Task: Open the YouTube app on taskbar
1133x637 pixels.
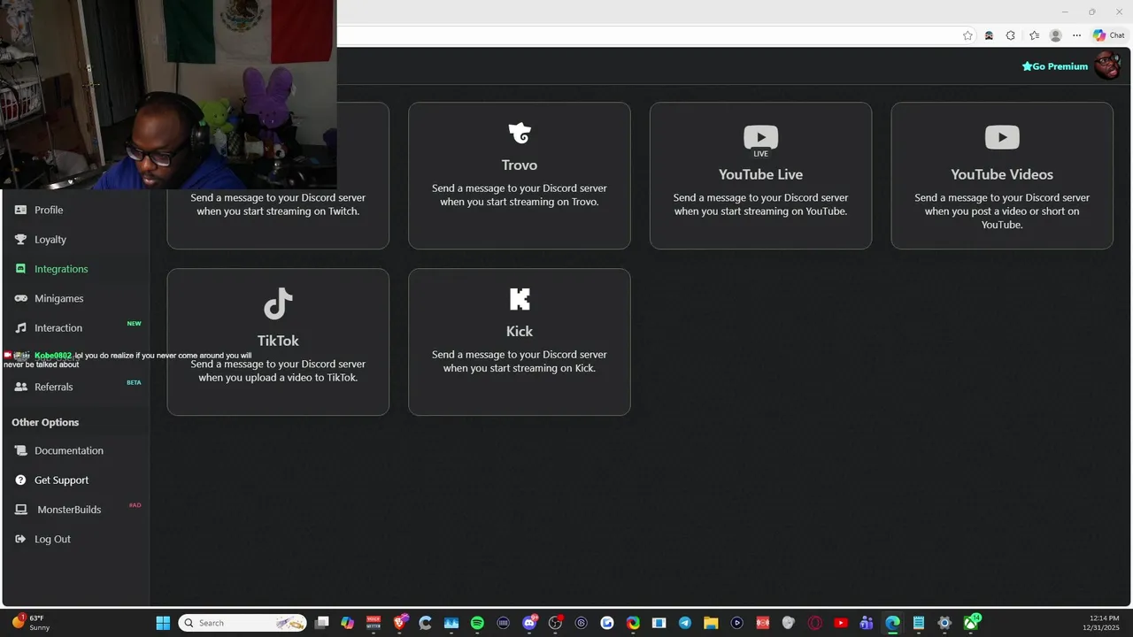Action: pyautogui.click(x=840, y=623)
